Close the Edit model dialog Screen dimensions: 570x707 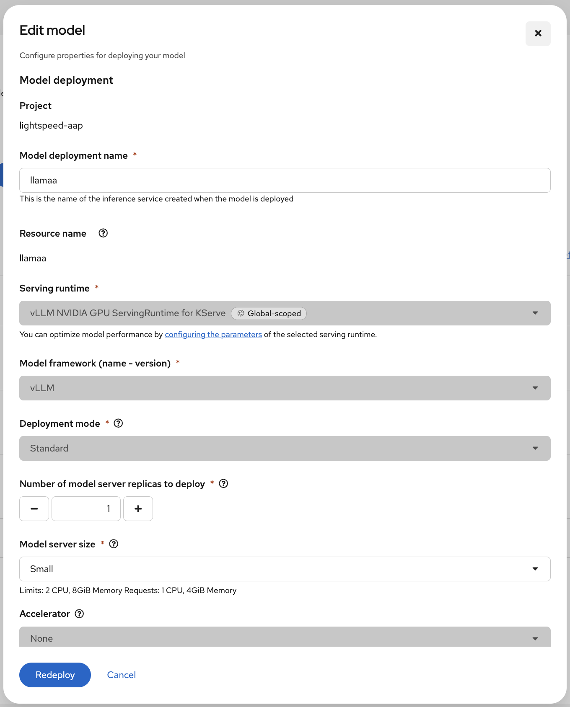[538, 34]
